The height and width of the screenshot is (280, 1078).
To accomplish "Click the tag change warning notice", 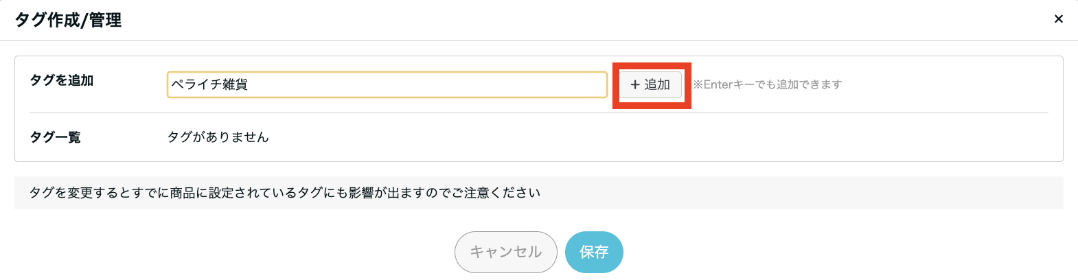I will pos(285,193).
